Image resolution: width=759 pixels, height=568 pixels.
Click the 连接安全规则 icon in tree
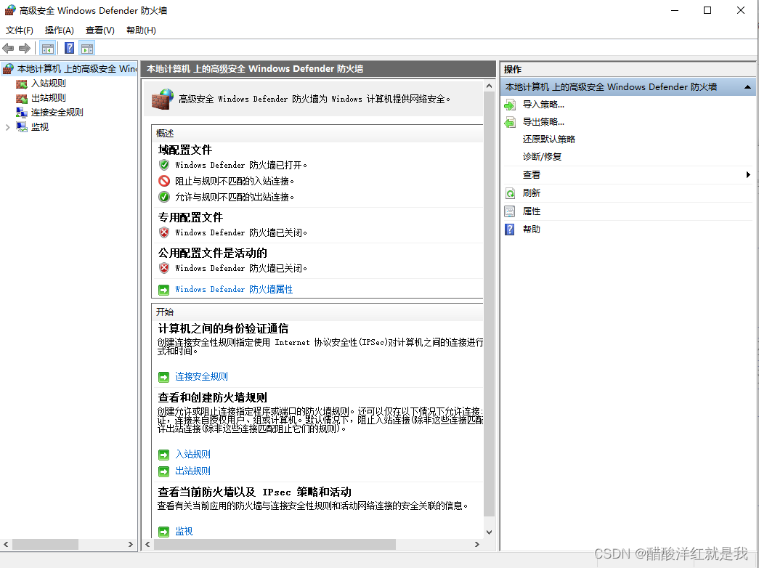21,113
